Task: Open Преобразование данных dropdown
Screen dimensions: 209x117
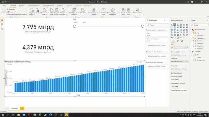Action: pos(74,12)
